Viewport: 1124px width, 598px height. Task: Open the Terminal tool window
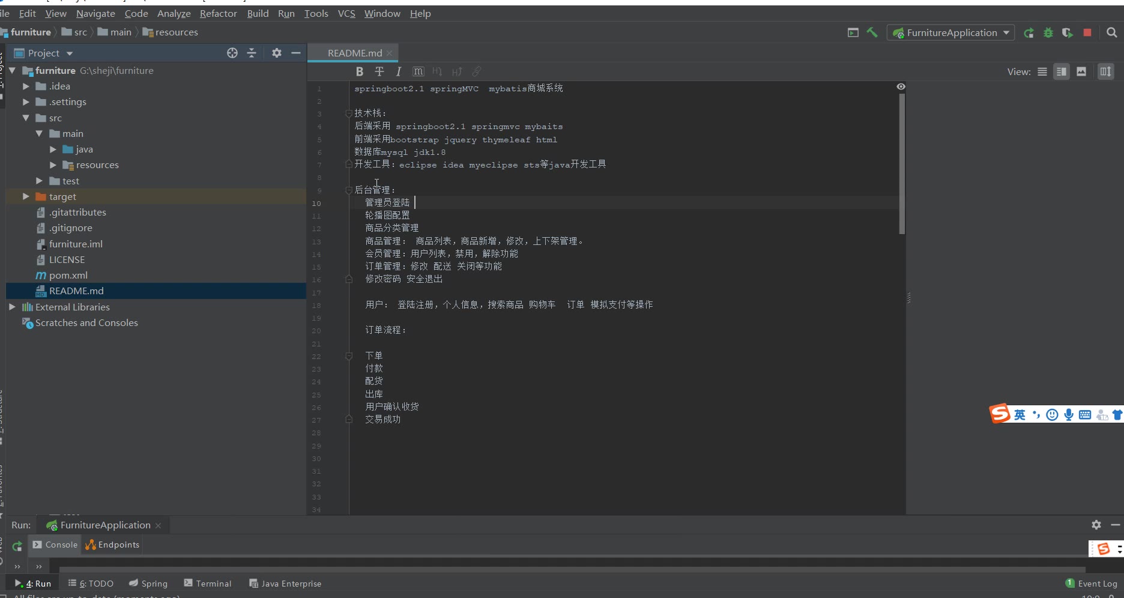pyautogui.click(x=208, y=584)
